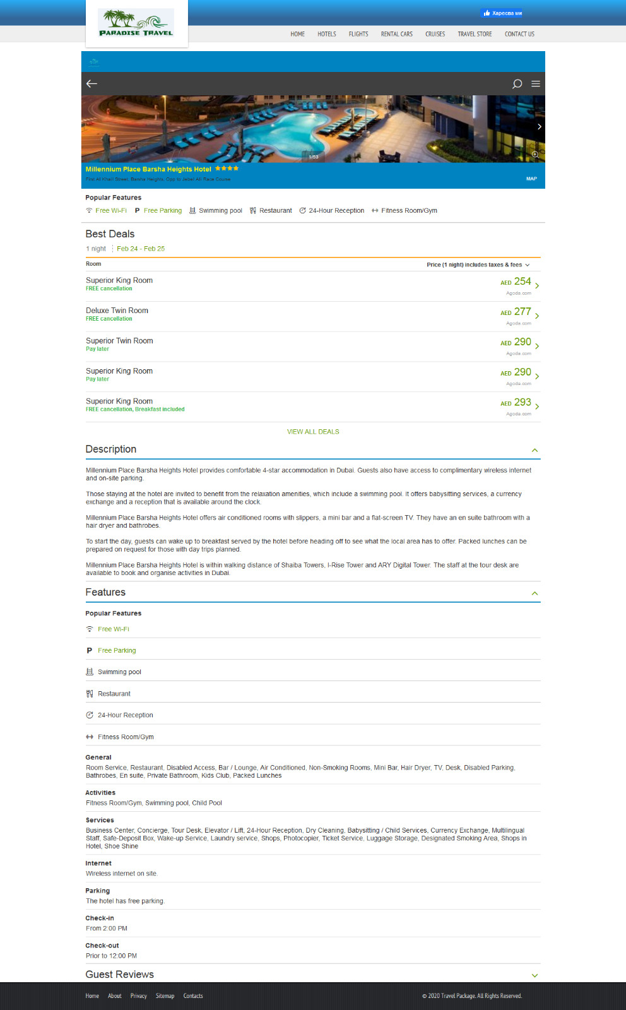Click Restaurant icon in Features list
This screenshot has height=1010, width=626.
90,694
